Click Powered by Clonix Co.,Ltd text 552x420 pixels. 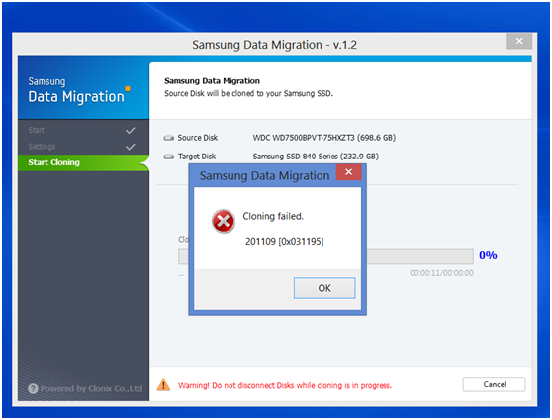click(x=91, y=388)
